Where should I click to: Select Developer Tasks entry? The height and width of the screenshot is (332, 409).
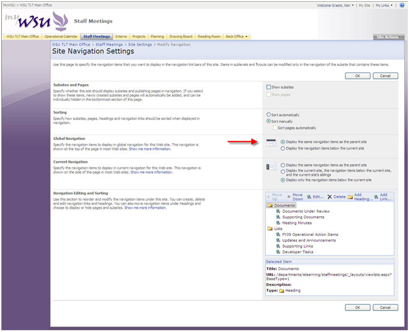tap(294, 252)
